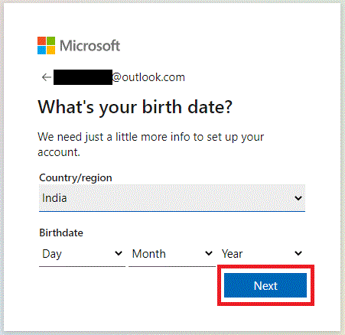Click the word India in the country field
This screenshot has width=345, height=335.
click(x=54, y=198)
